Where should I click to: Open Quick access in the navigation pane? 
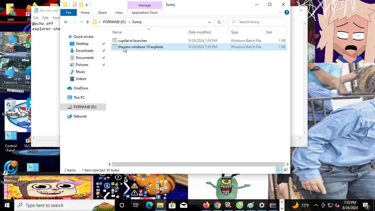pyautogui.click(x=83, y=37)
